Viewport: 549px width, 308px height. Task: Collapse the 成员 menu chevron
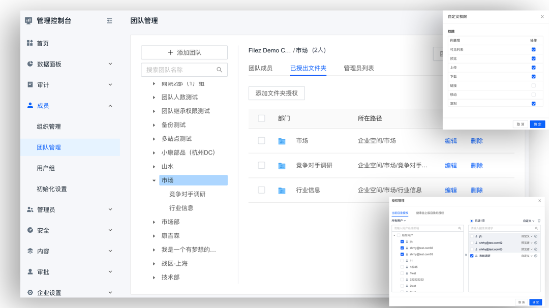coord(110,106)
